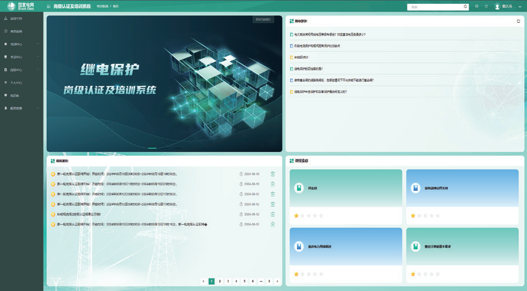This screenshot has height=291, width=527.
Task: Delete the last notification in the list
Action: pos(272,225)
